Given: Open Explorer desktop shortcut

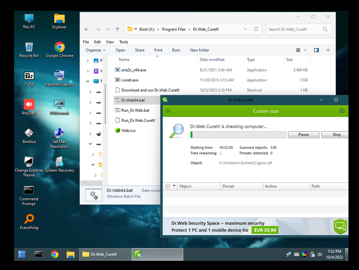Looking at the screenshot, I should [x=59, y=21].
